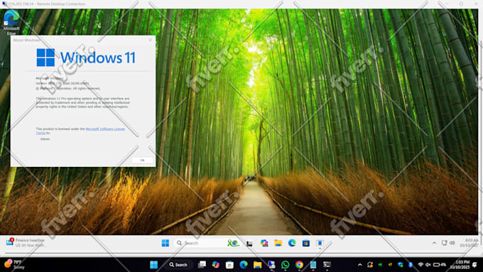
Task: Open sync icon in local system tray
Action: pos(370,265)
